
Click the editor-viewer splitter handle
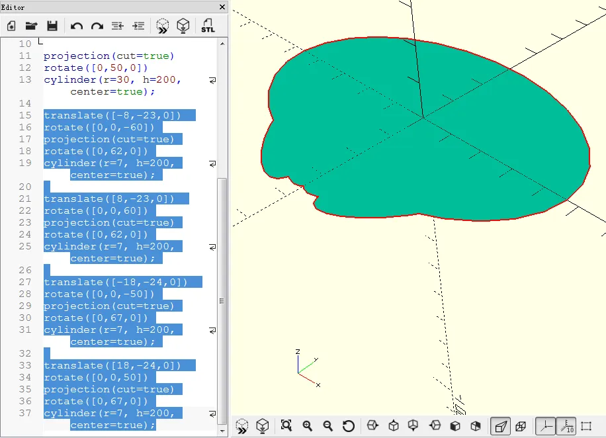pyautogui.click(x=230, y=219)
